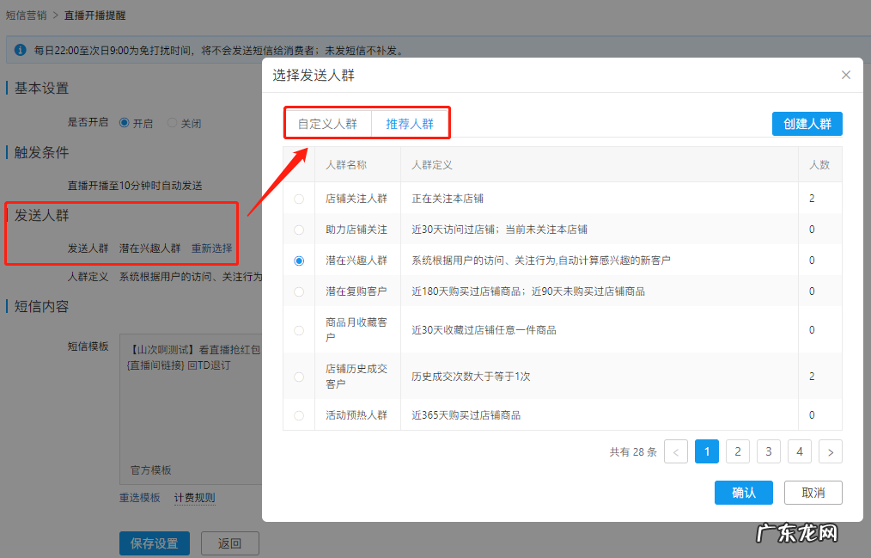
Task: Select the 活动预热人群 audience
Action: pos(299,415)
